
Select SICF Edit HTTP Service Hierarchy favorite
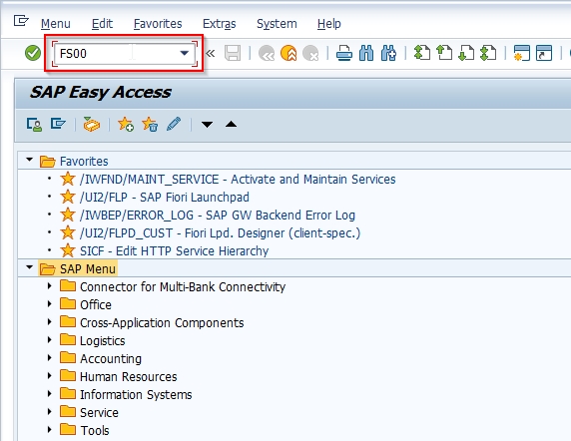pos(174,250)
